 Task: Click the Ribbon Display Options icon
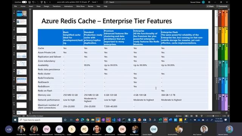pyautogui.click(x=209, y=2)
